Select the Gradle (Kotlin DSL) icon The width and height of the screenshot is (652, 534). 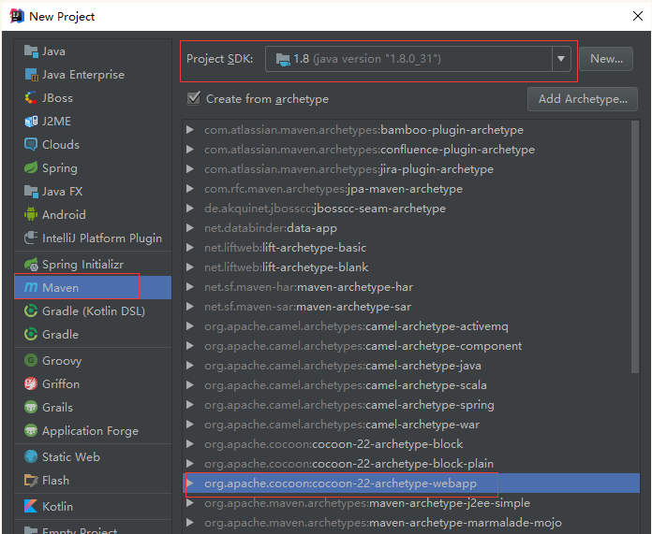[x=31, y=310]
